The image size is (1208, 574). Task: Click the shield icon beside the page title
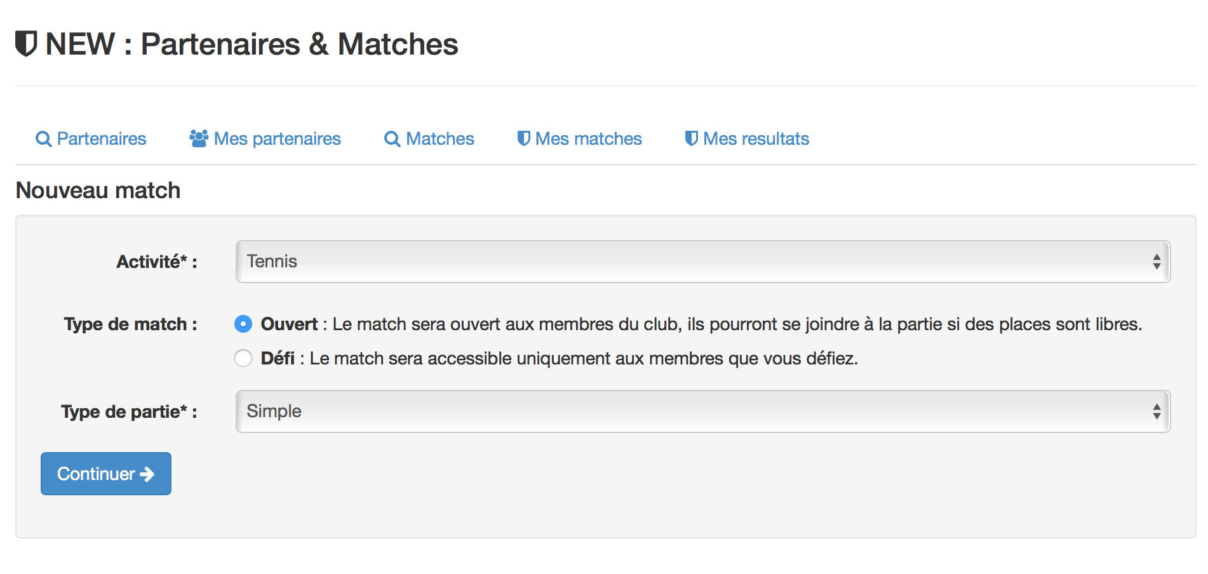[26, 44]
